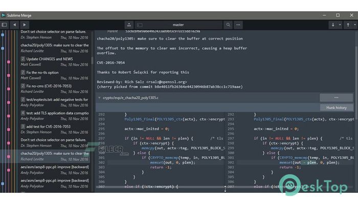Viewport: 358px width, 205px height.
Task: Pull changes with the down arrow
Action: pyautogui.click(x=333, y=25)
